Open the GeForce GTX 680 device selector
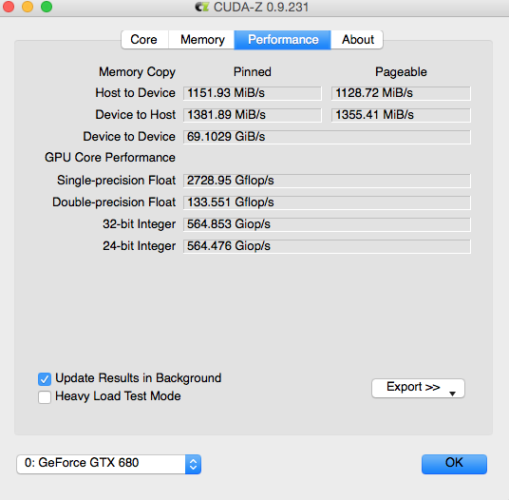The height and width of the screenshot is (500, 509). tap(109, 464)
